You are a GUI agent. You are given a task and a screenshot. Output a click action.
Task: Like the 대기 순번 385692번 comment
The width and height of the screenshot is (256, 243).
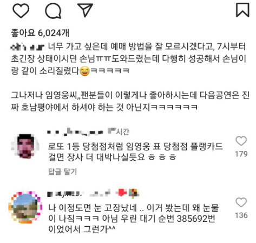[241, 202]
